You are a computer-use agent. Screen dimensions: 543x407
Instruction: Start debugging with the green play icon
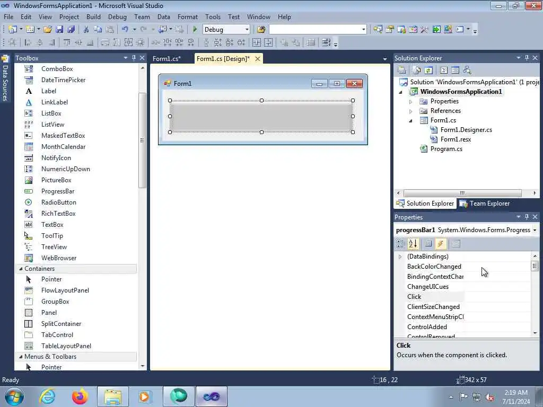coord(195,30)
